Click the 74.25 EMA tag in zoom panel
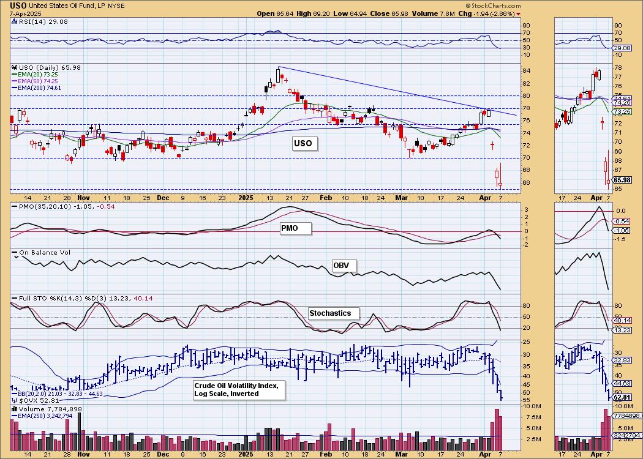Viewport: 643px width, 459px height. [x=623, y=103]
